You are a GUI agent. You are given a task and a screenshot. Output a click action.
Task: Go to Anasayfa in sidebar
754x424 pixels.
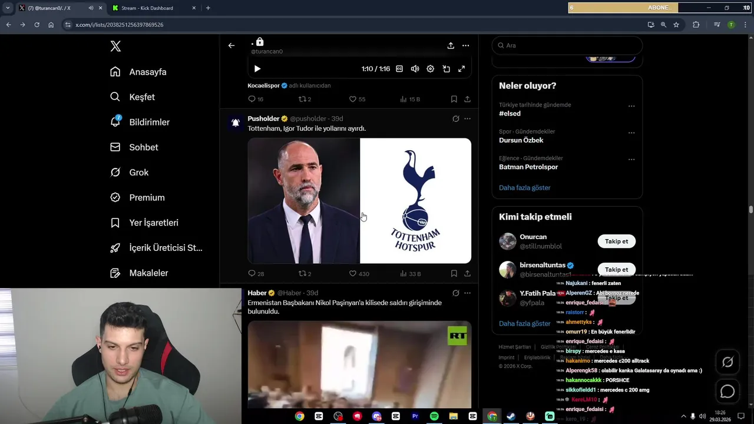[x=138, y=72]
